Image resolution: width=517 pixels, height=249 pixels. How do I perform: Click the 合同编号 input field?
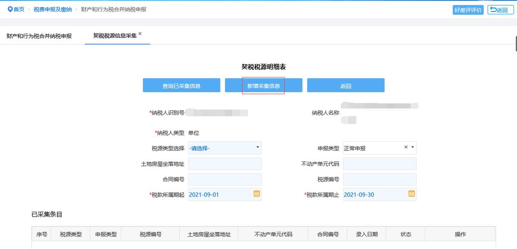coord(225,179)
